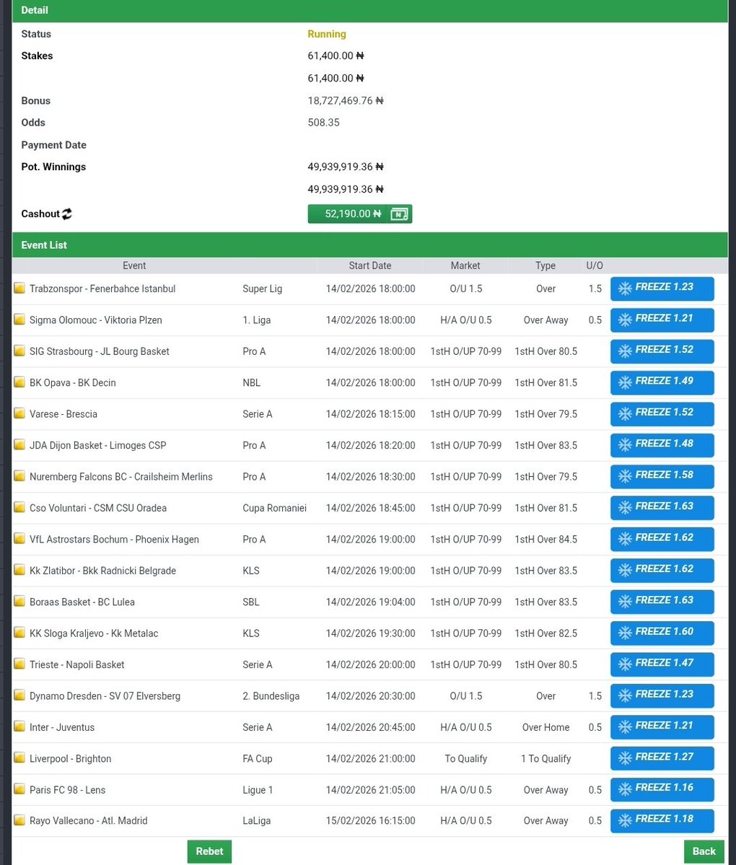Click the Detail section header
Viewport: 736px width, 865px height.
tap(369, 11)
